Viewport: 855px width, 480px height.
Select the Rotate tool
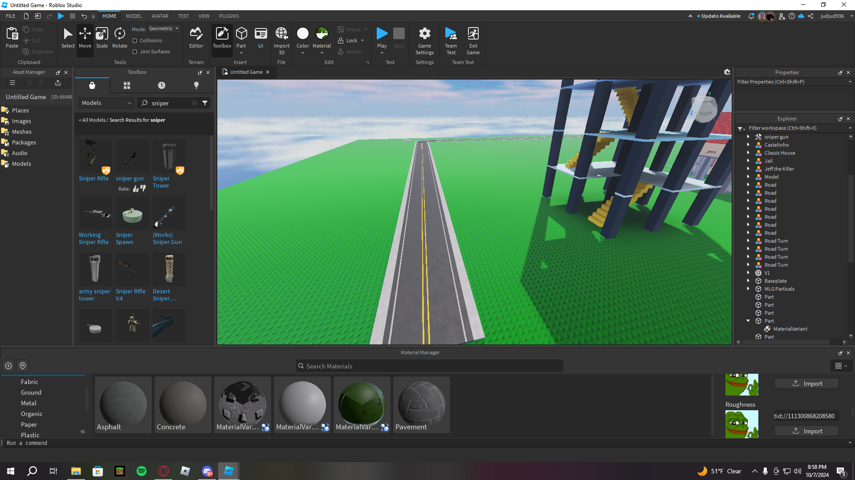[x=119, y=38]
